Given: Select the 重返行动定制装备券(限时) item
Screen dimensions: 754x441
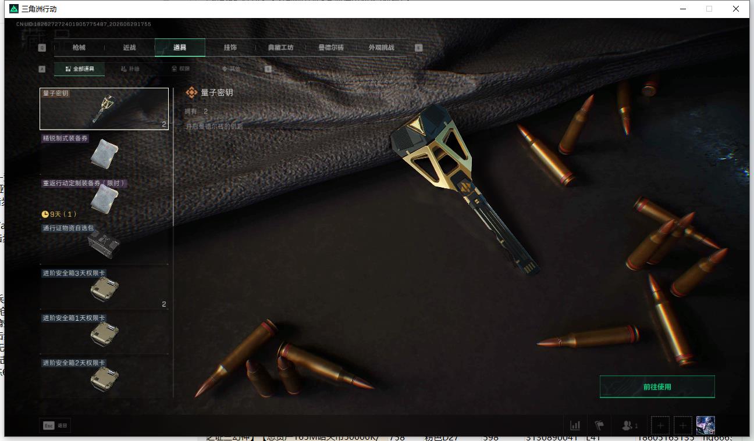Looking at the screenshot, I should (104, 199).
